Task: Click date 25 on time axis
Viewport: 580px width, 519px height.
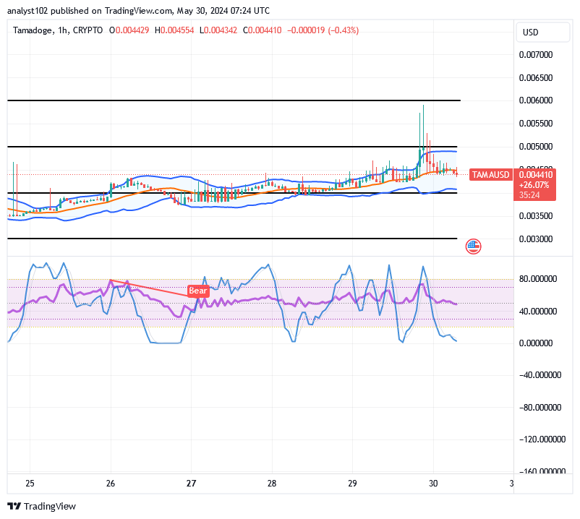Action: tap(30, 483)
